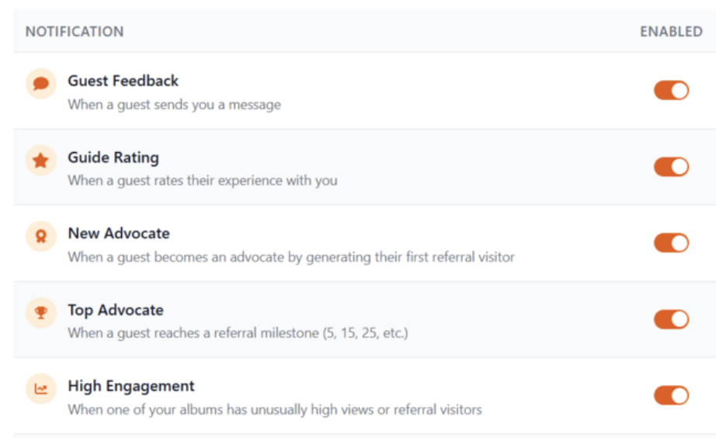716x438 pixels.
Task: Select the Guest Feedback title text
Action: [123, 81]
